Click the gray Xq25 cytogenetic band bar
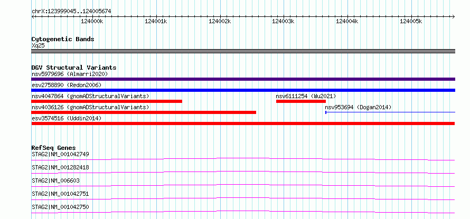This screenshot has height=219, width=470. pos(243,51)
